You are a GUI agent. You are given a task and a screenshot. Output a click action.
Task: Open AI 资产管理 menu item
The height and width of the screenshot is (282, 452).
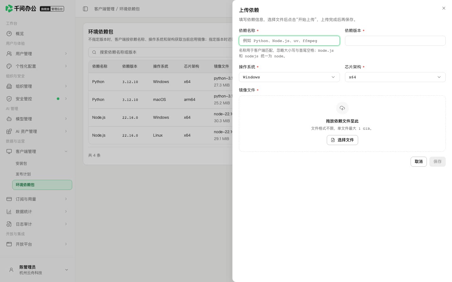click(38, 131)
